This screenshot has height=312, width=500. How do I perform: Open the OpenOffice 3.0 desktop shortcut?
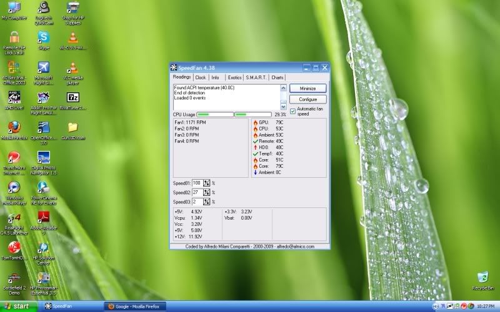(x=43, y=133)
